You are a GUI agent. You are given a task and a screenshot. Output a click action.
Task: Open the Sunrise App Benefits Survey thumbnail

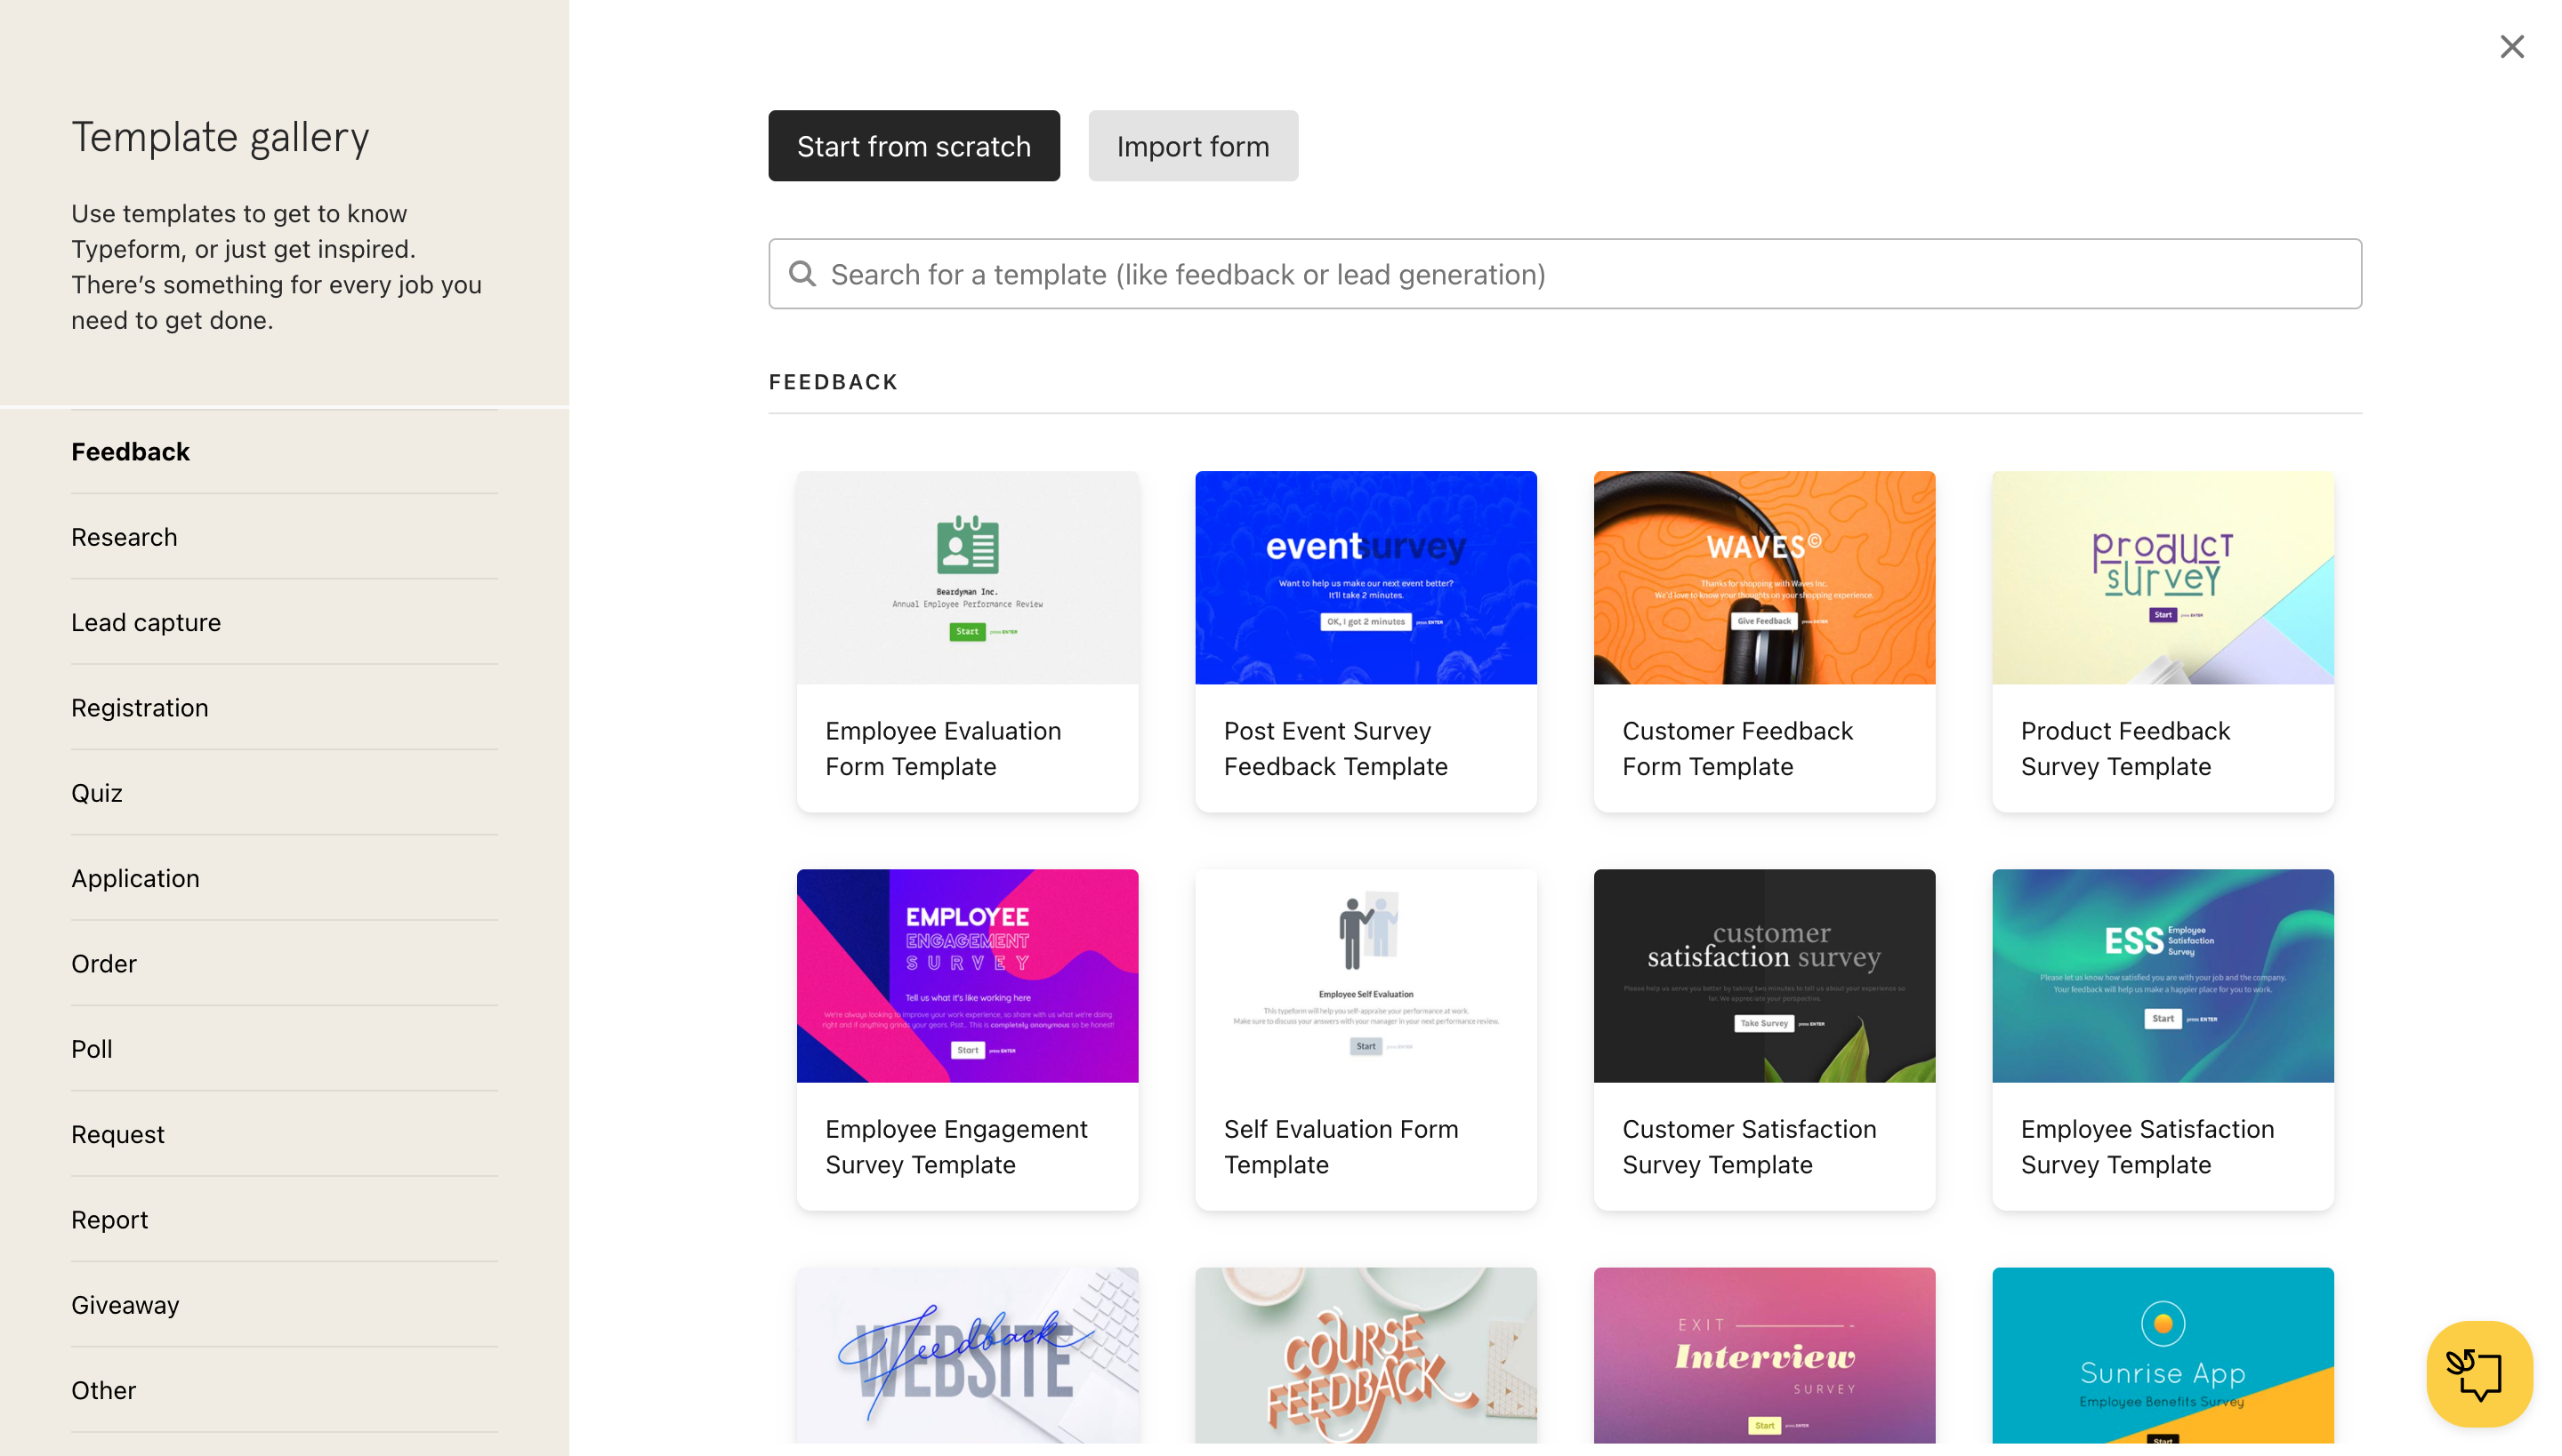2162,1355
